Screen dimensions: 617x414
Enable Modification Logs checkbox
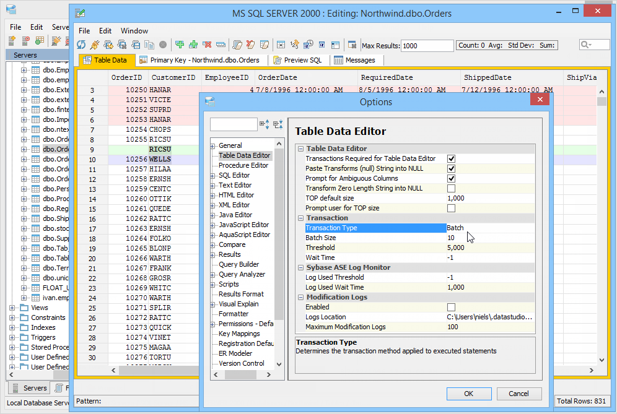coord(452,307)
